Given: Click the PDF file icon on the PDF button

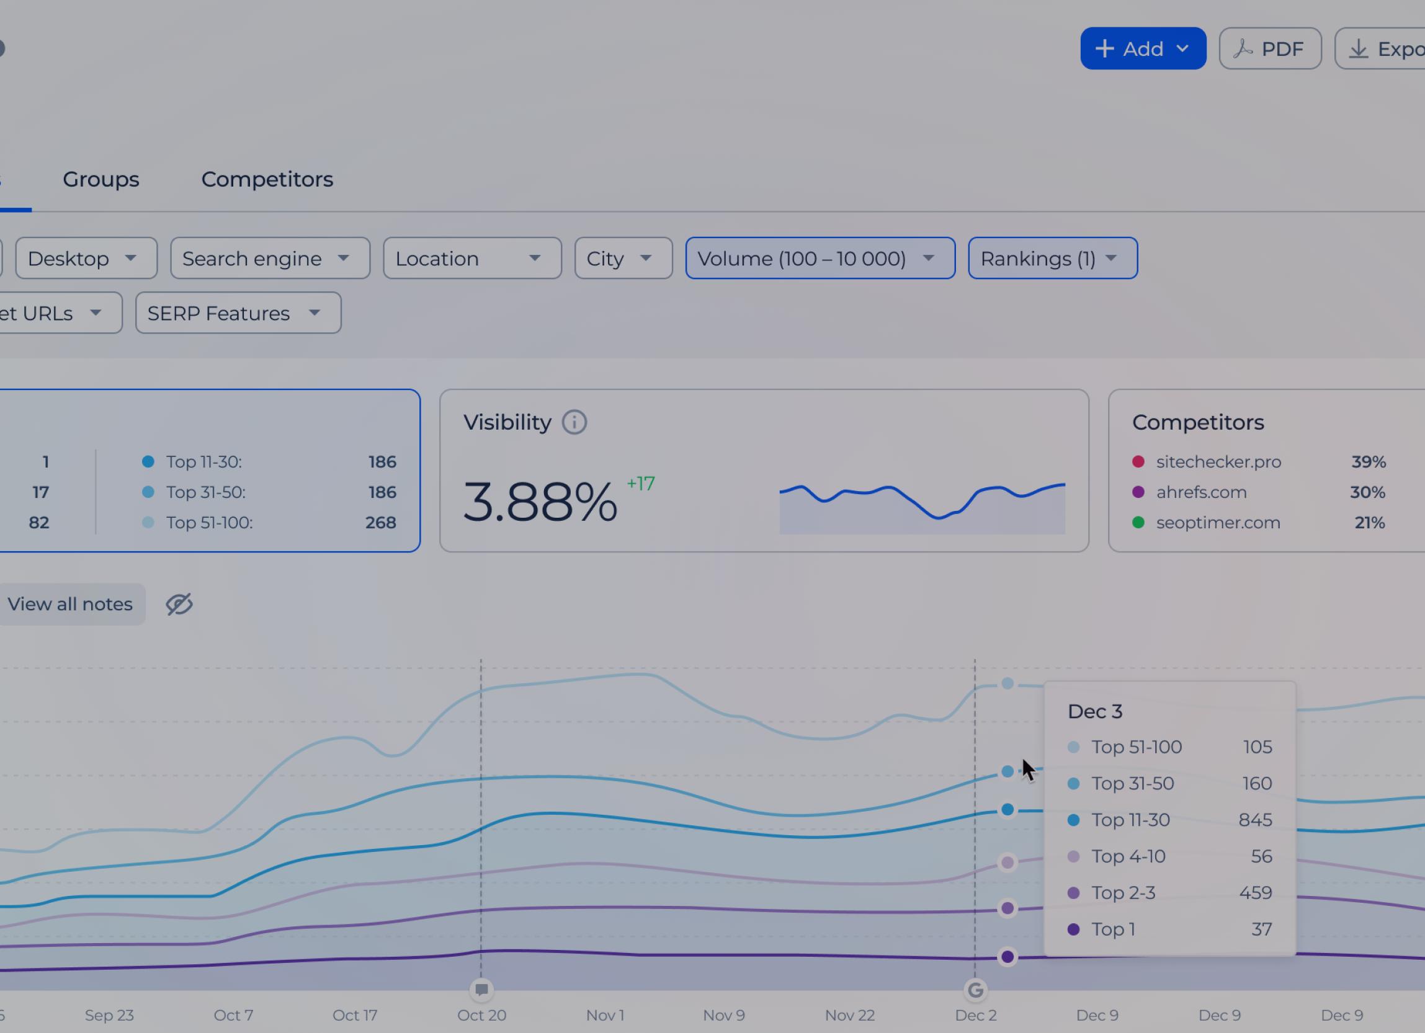Looking at the screenshot, I should click(x=1243, y=48).
